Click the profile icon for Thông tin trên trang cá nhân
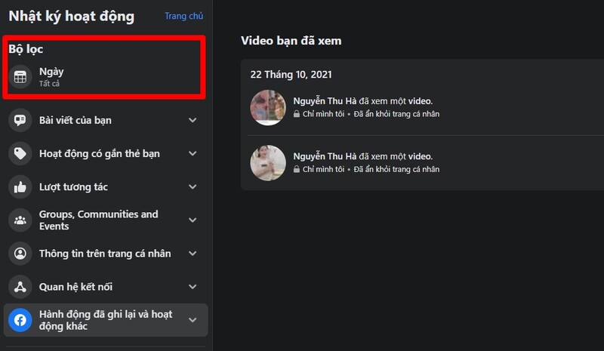Viewport: 604px width, 351px height. point(20,254)
